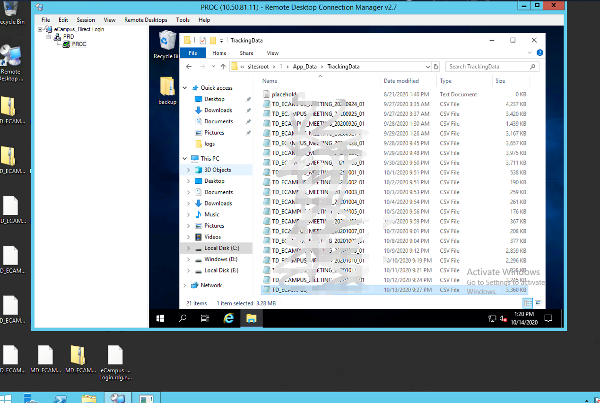600x403 pixels.
Task: Expand Local Disk (C:) in navigation pane
Action: (x=189, y=248)
